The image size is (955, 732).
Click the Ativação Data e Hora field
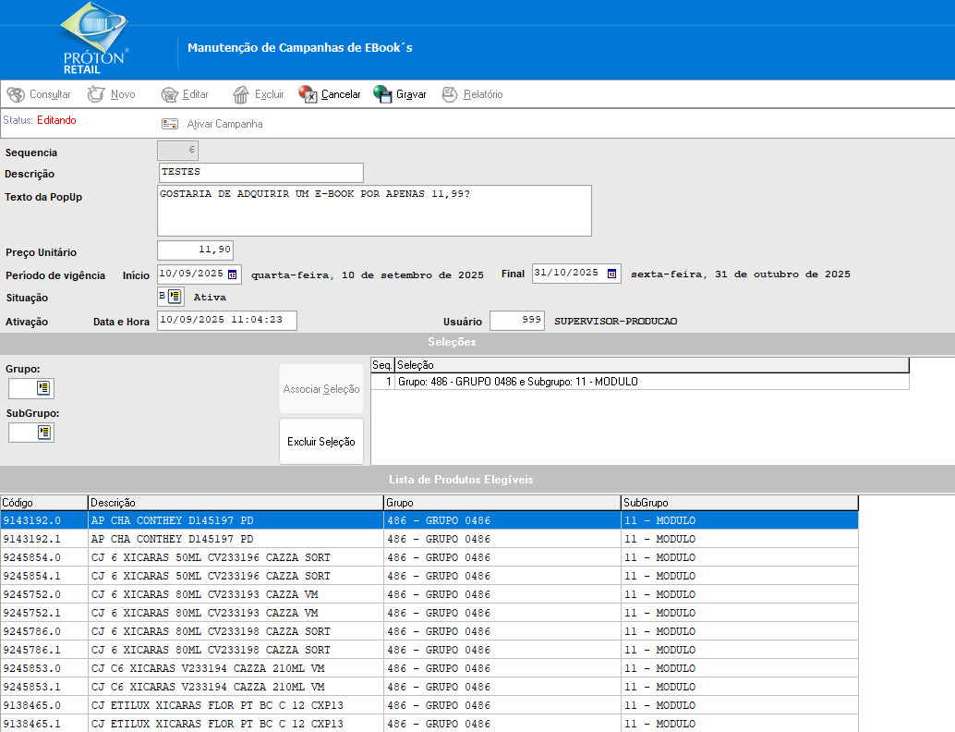click(227, 321)
